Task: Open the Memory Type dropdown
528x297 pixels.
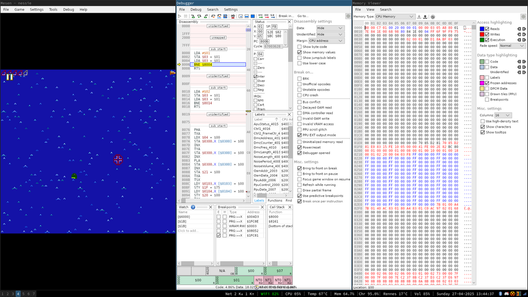Action: click(395, 16)
